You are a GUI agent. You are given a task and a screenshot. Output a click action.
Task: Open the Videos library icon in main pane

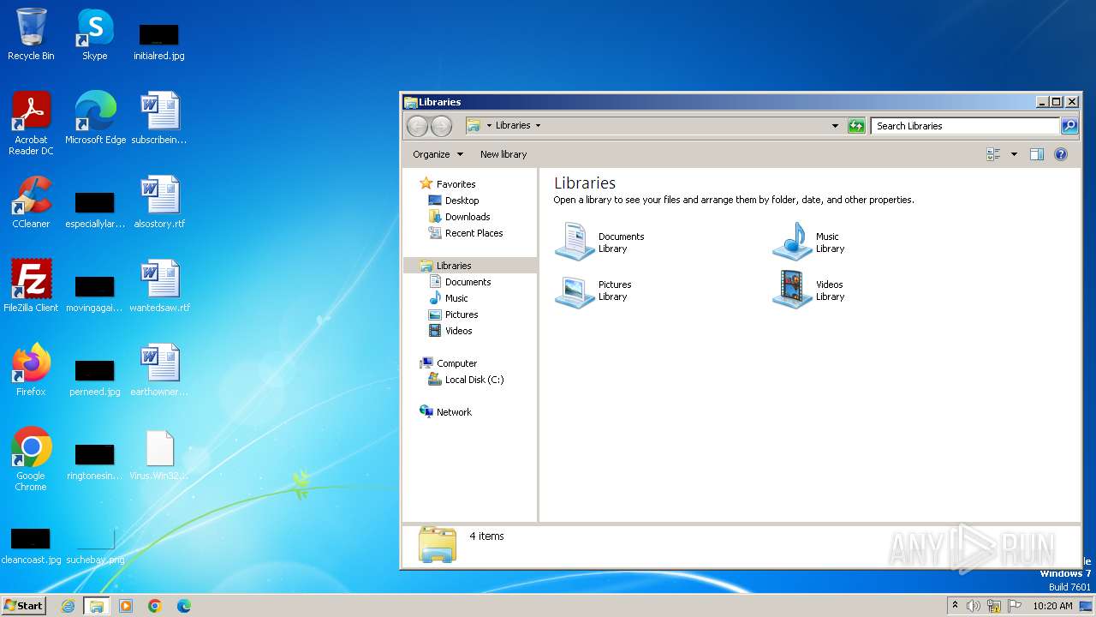[792, 290]
